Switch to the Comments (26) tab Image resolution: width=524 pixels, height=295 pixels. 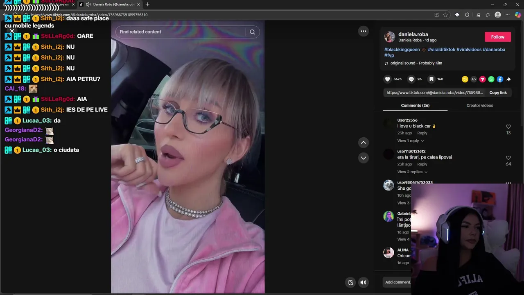click(415, 105)
